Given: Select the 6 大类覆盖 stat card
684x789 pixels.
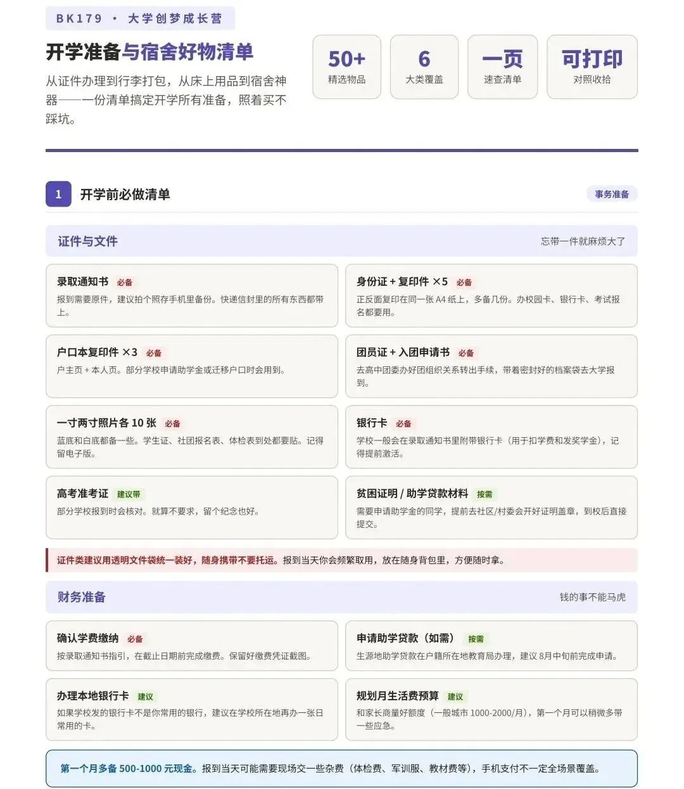Looking at the screenshot, I should [424, 67].
